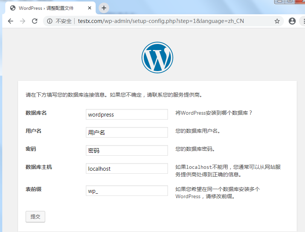Click the 表前缀 label
The image size is (305, 232).
34,189
